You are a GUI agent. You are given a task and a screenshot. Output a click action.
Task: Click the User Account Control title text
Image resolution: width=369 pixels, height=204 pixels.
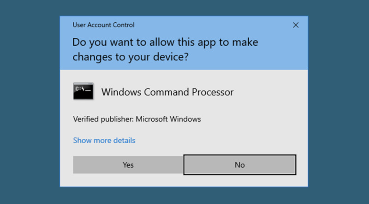104,25
